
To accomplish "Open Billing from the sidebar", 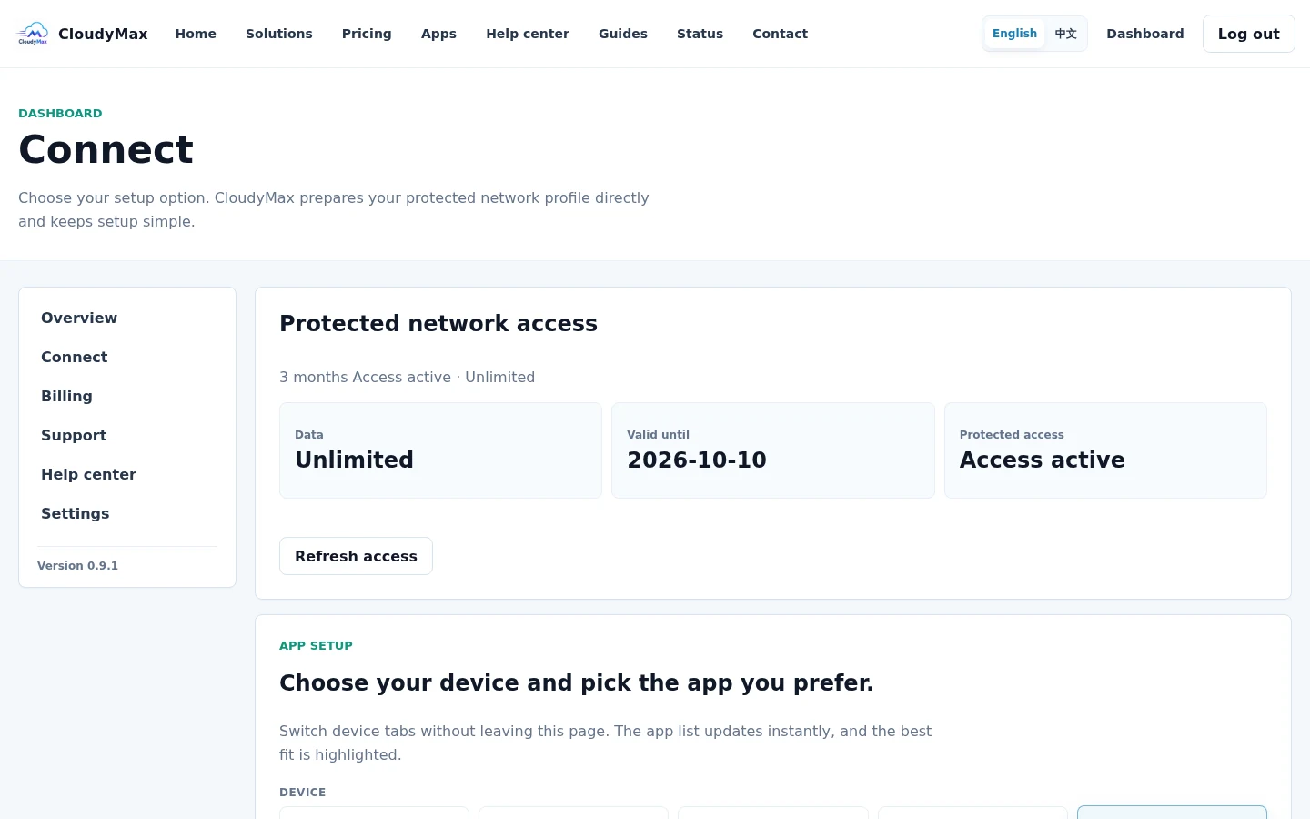I will pyautogui.click(x=127, y=396).
